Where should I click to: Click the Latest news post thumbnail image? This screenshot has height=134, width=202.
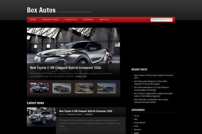click(x=41, y=117)
